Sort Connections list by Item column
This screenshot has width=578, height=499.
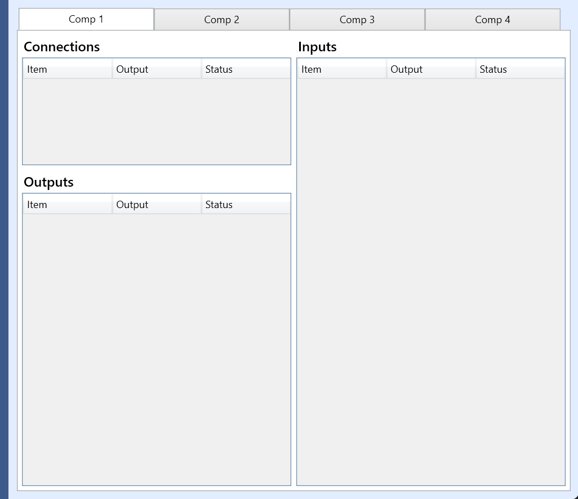tap(67, 69)
